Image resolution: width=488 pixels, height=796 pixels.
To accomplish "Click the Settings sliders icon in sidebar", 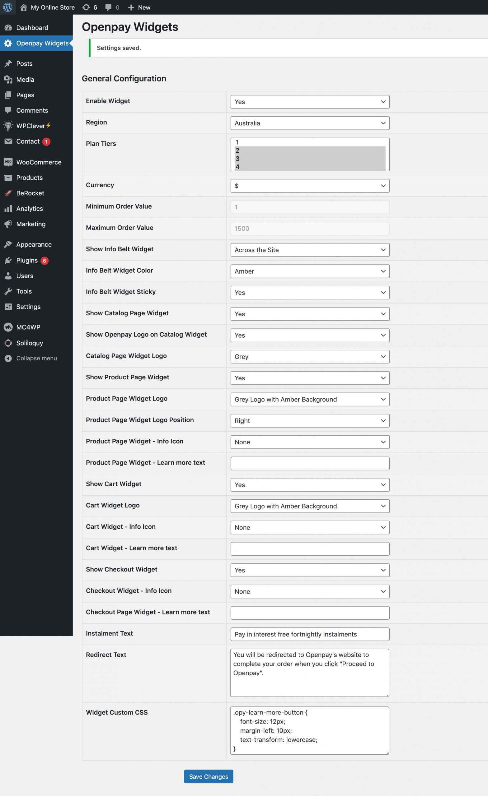I will [8, 307].
